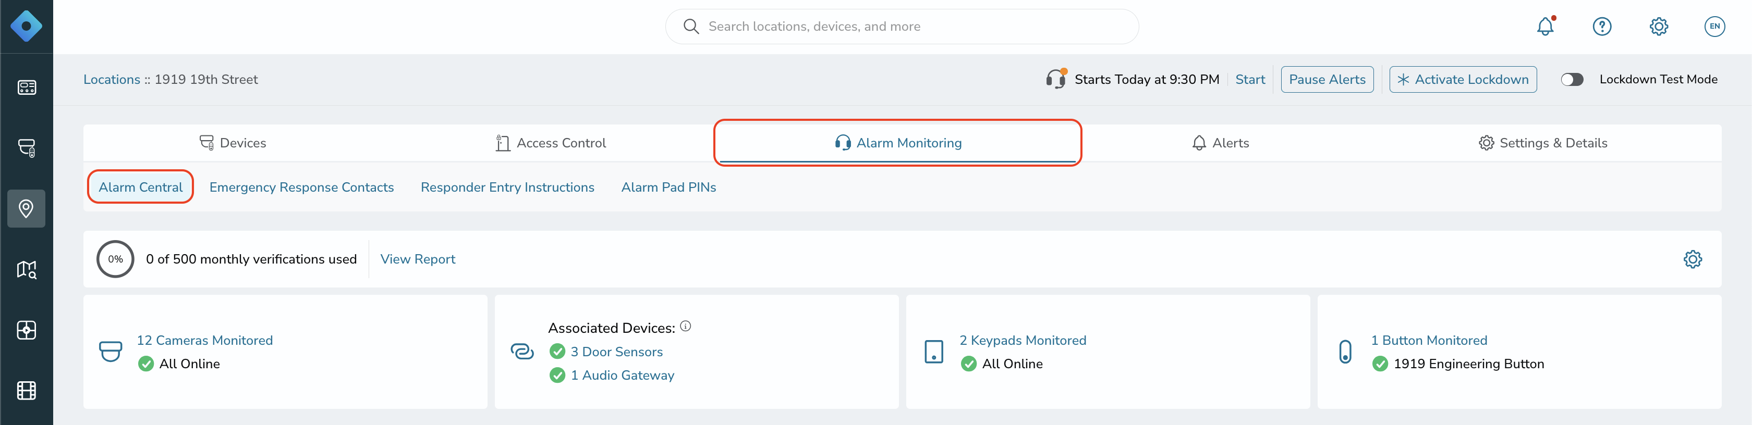Click '0 of 500 monthly verifications used'
Image resolution: width=1752 pixels, height=425 pixels.
251,259
